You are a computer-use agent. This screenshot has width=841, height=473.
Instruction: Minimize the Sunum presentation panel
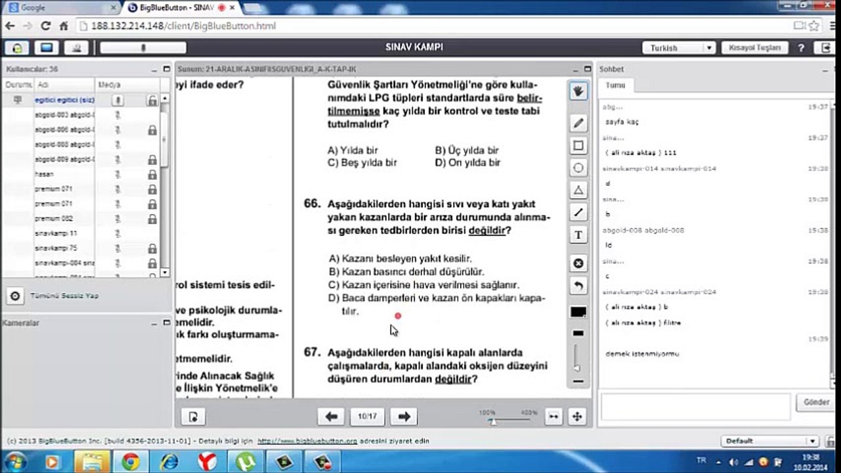[x=576, y=69]
